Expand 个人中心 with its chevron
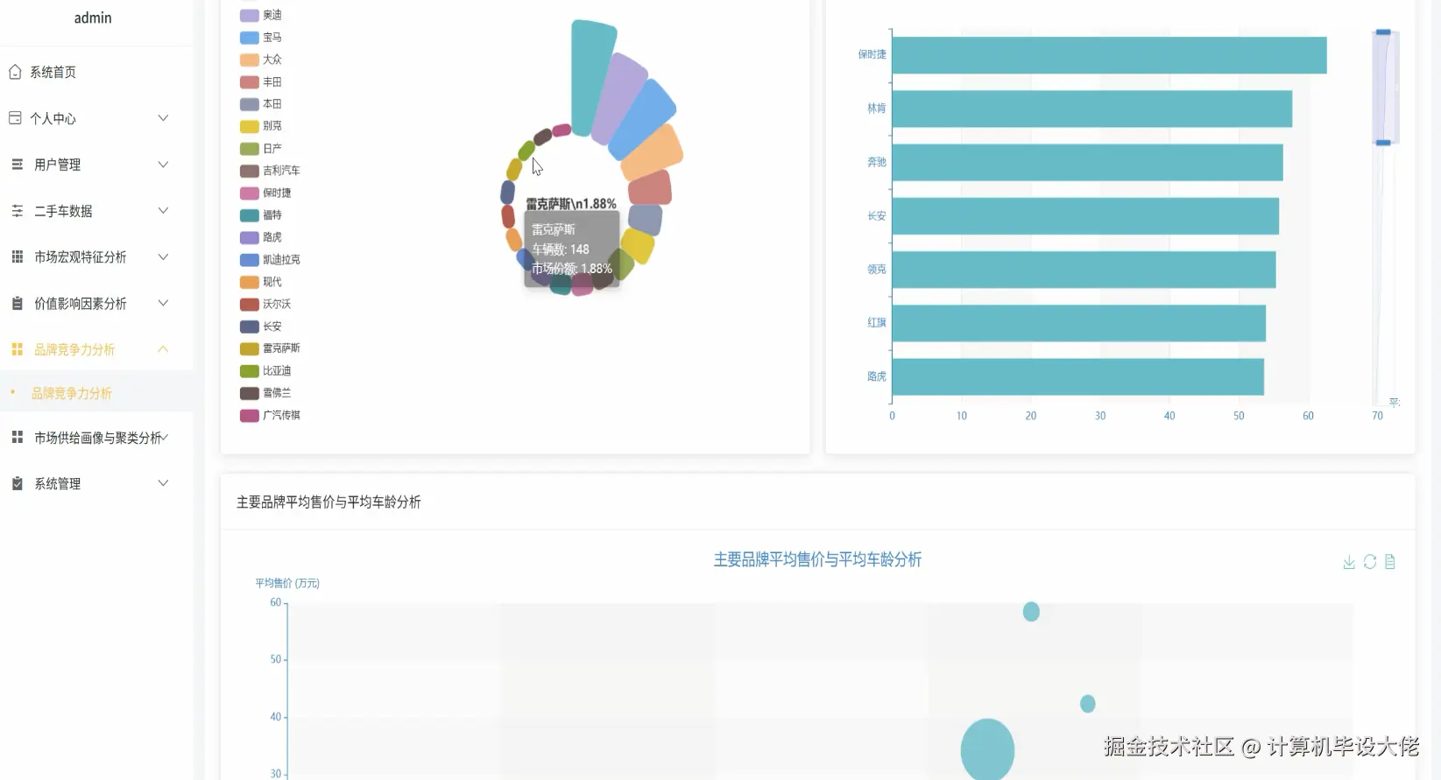 point(163,117)
